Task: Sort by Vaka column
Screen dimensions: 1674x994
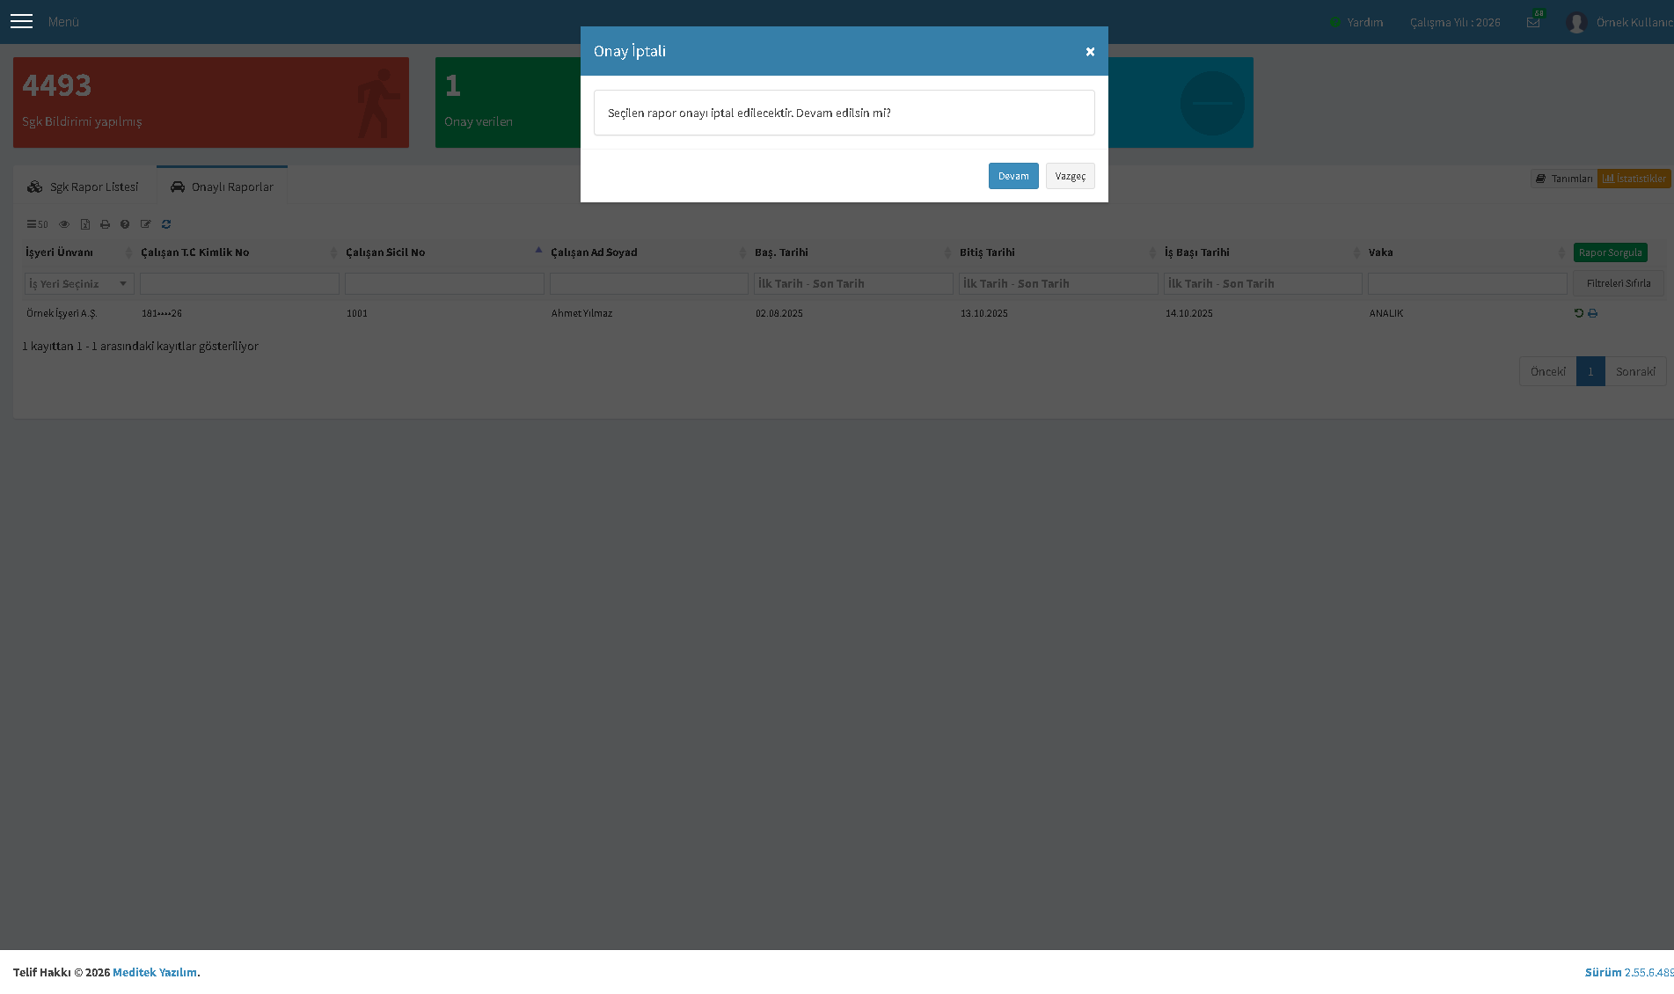Action: [1466, 252]
